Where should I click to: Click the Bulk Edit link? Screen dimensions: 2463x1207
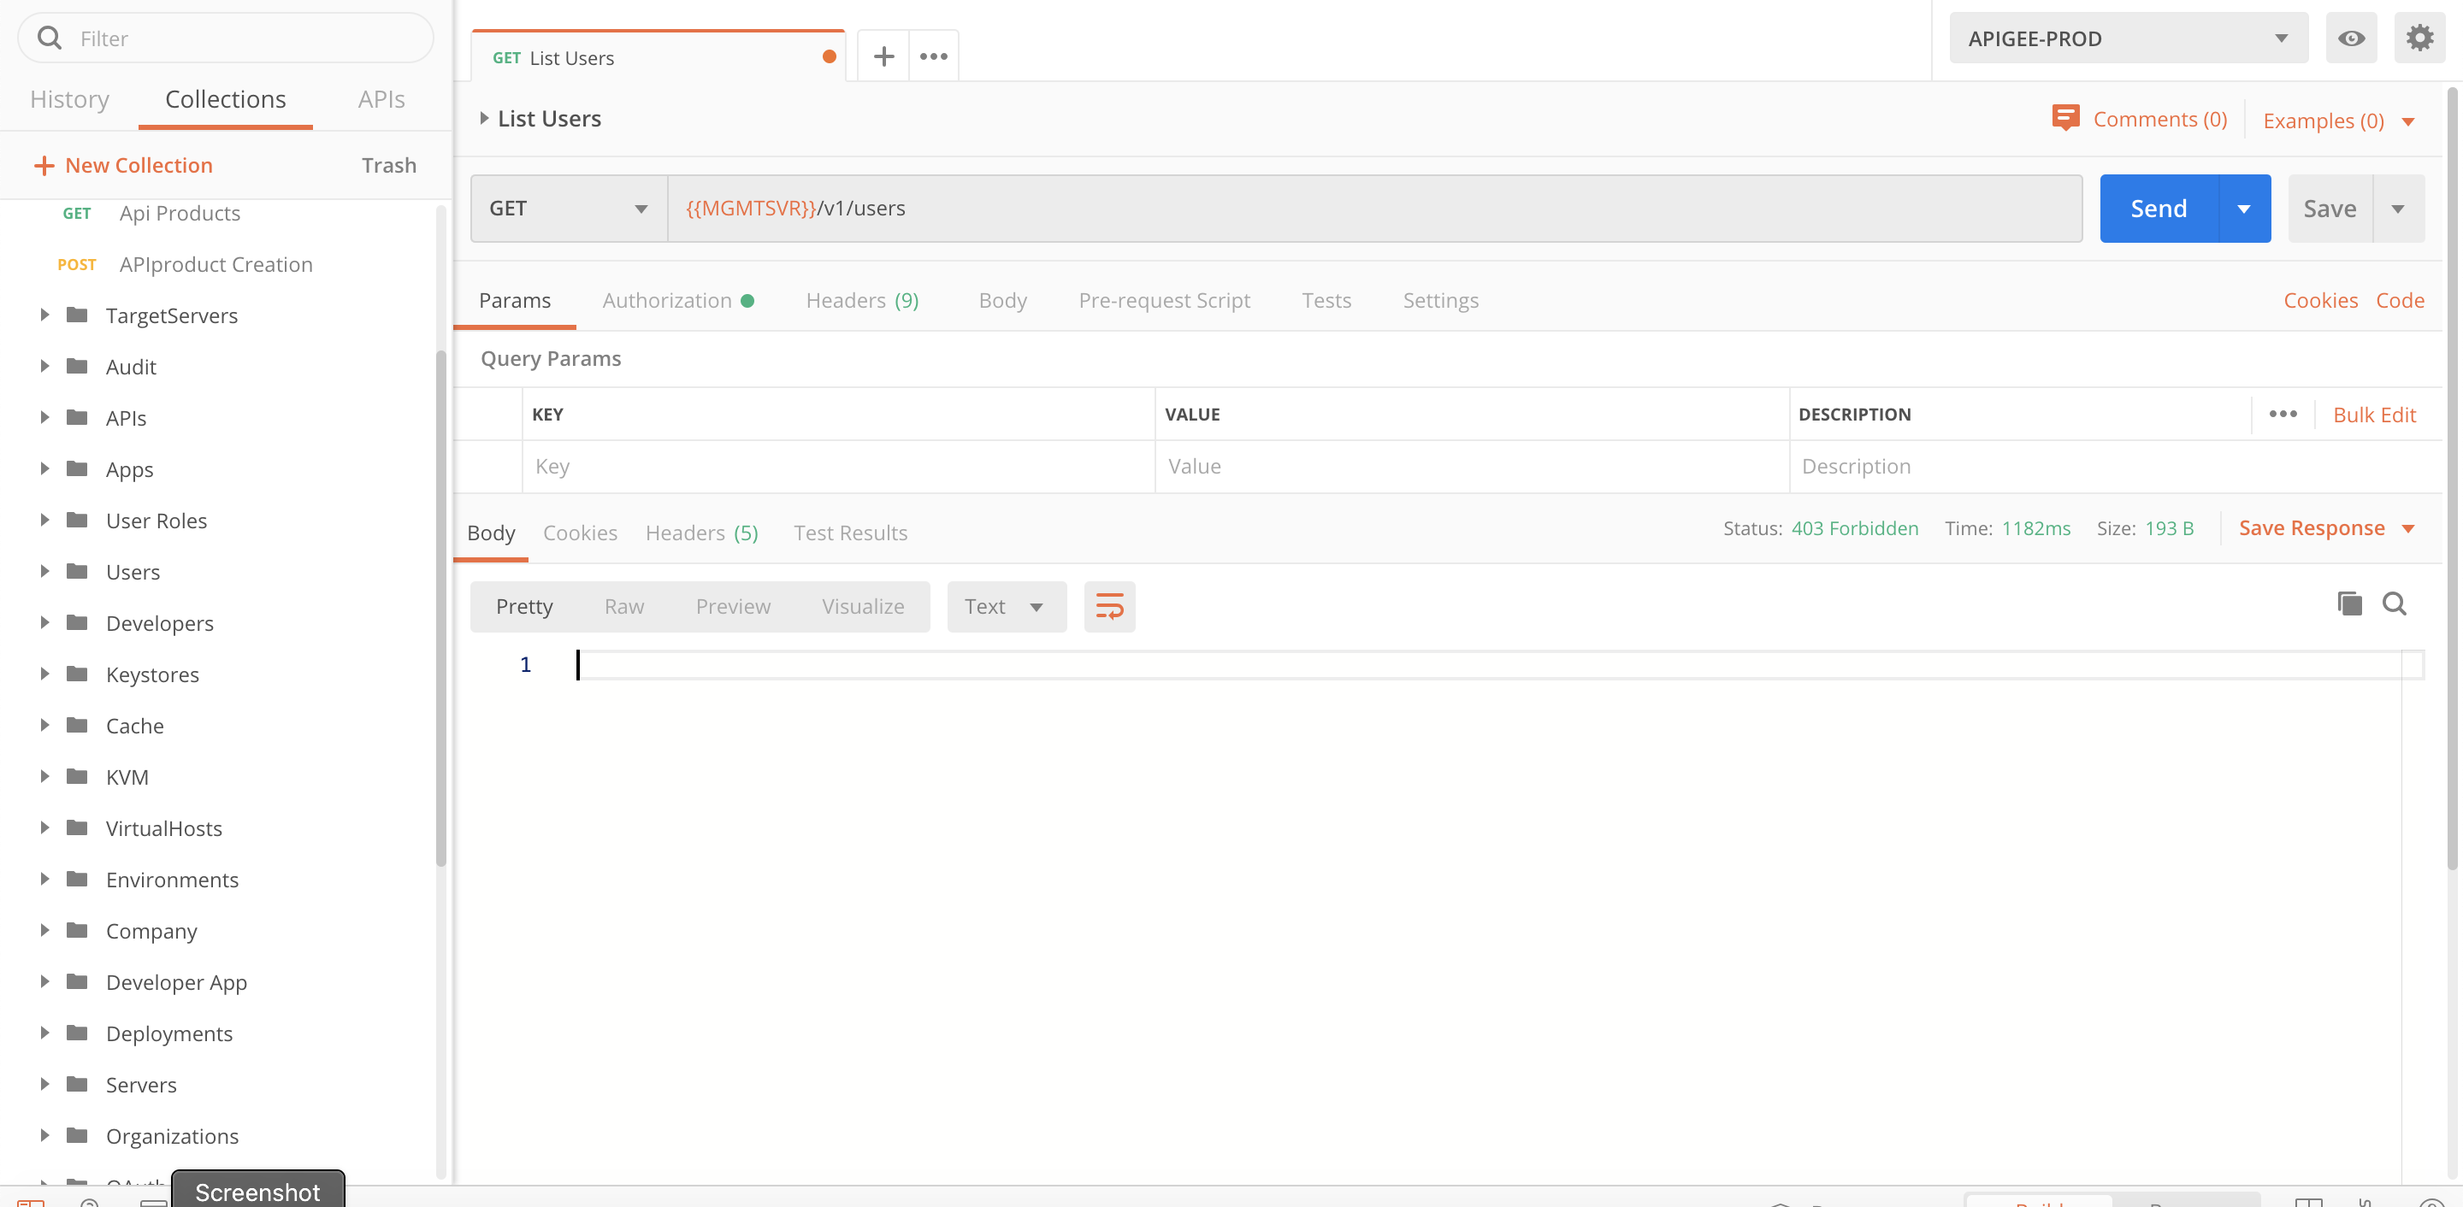coord(2373,414)
